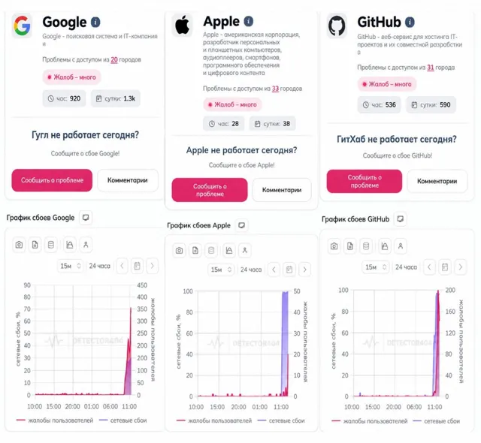
Task: Go to previous period in Apple chart
Action: point(274,270)
